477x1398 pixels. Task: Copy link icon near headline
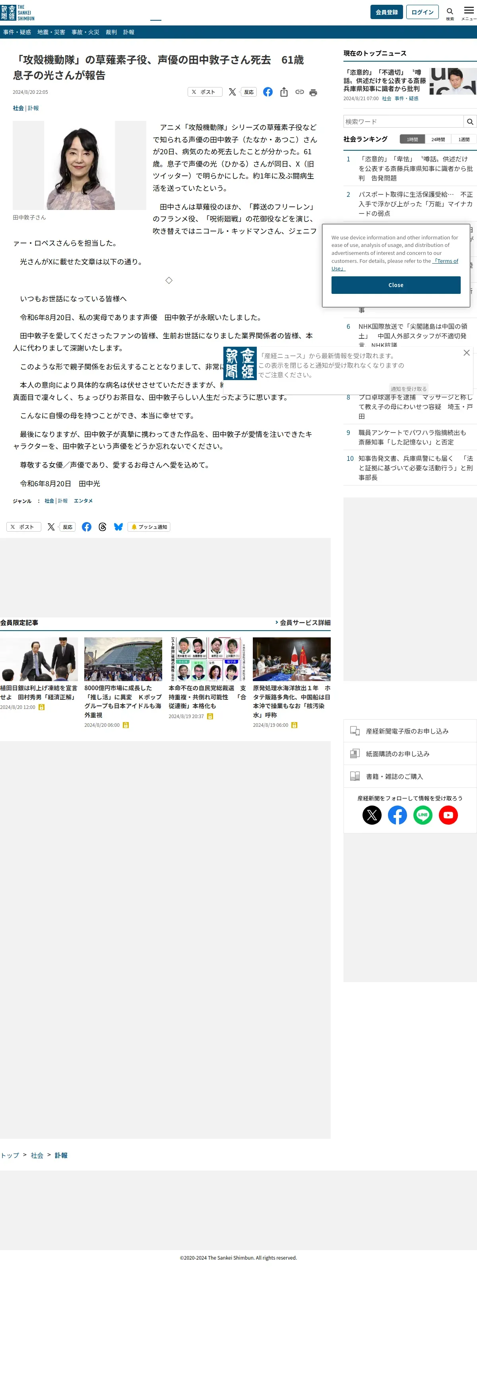pos(300,92)
